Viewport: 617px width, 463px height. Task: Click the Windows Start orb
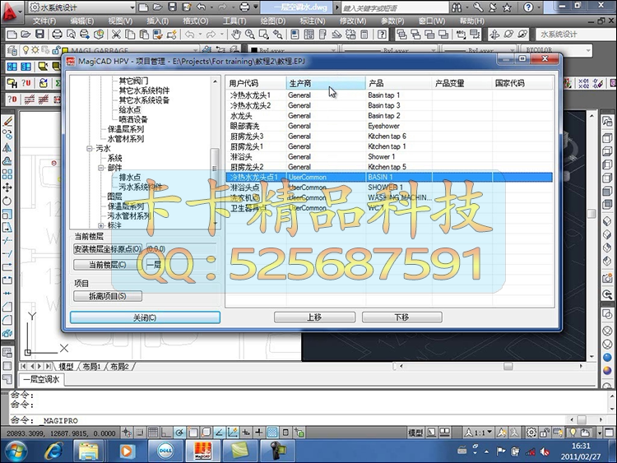(x=16, y=451)
